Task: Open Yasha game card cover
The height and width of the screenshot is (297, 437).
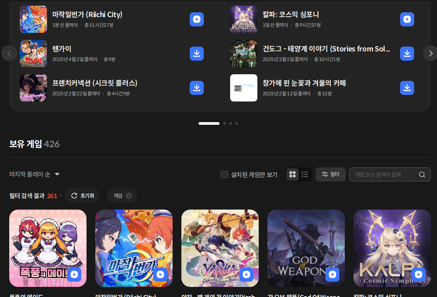Action: (220, 248)
